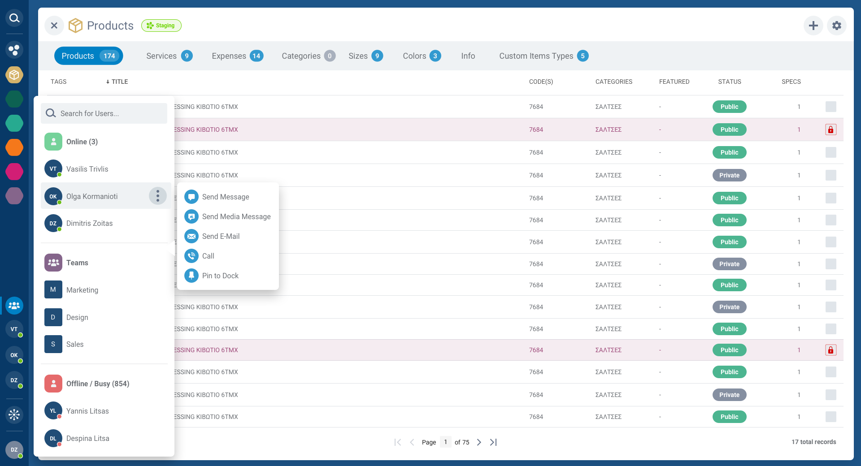Image resolution: width=861 pixels, height=466 pixels.
Task: Open global search from the sidebar
Action: [14, 18]
